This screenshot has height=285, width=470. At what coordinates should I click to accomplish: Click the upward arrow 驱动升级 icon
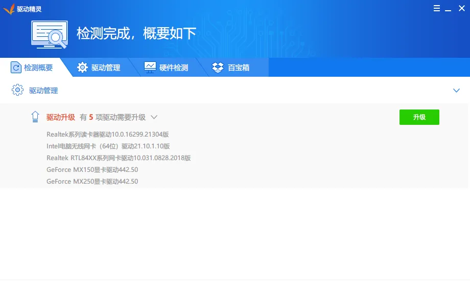coord(35,117)
